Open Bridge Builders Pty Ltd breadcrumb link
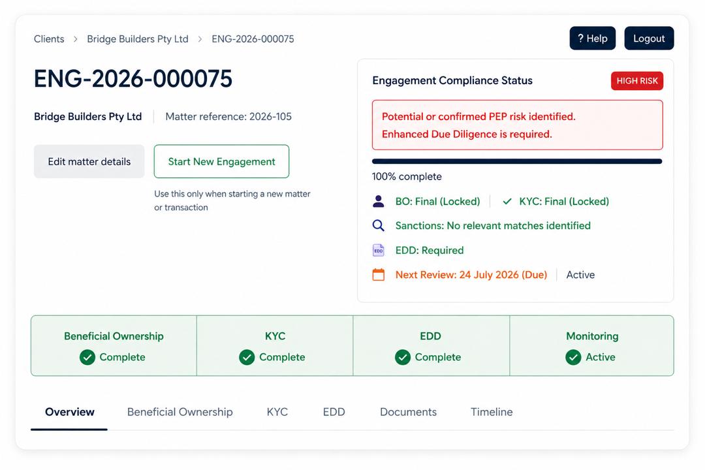Image resolution: width=705 pixels, height=470 pixels. pyautogui.click(x=138, y=39)
